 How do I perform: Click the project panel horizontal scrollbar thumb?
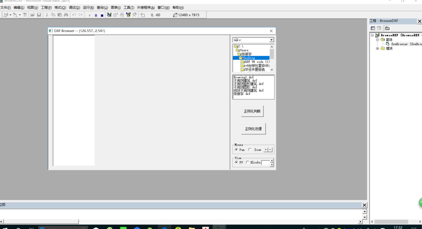coord(391,222)
